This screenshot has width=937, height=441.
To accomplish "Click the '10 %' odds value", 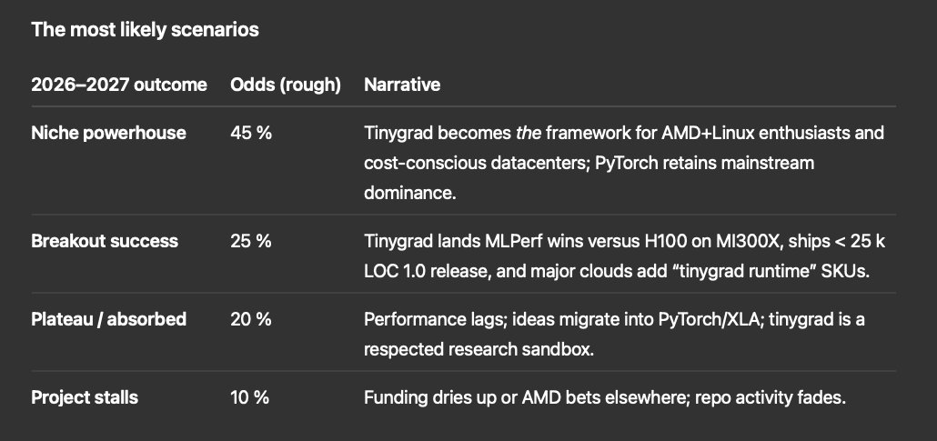I will click(x=250, y=397).
